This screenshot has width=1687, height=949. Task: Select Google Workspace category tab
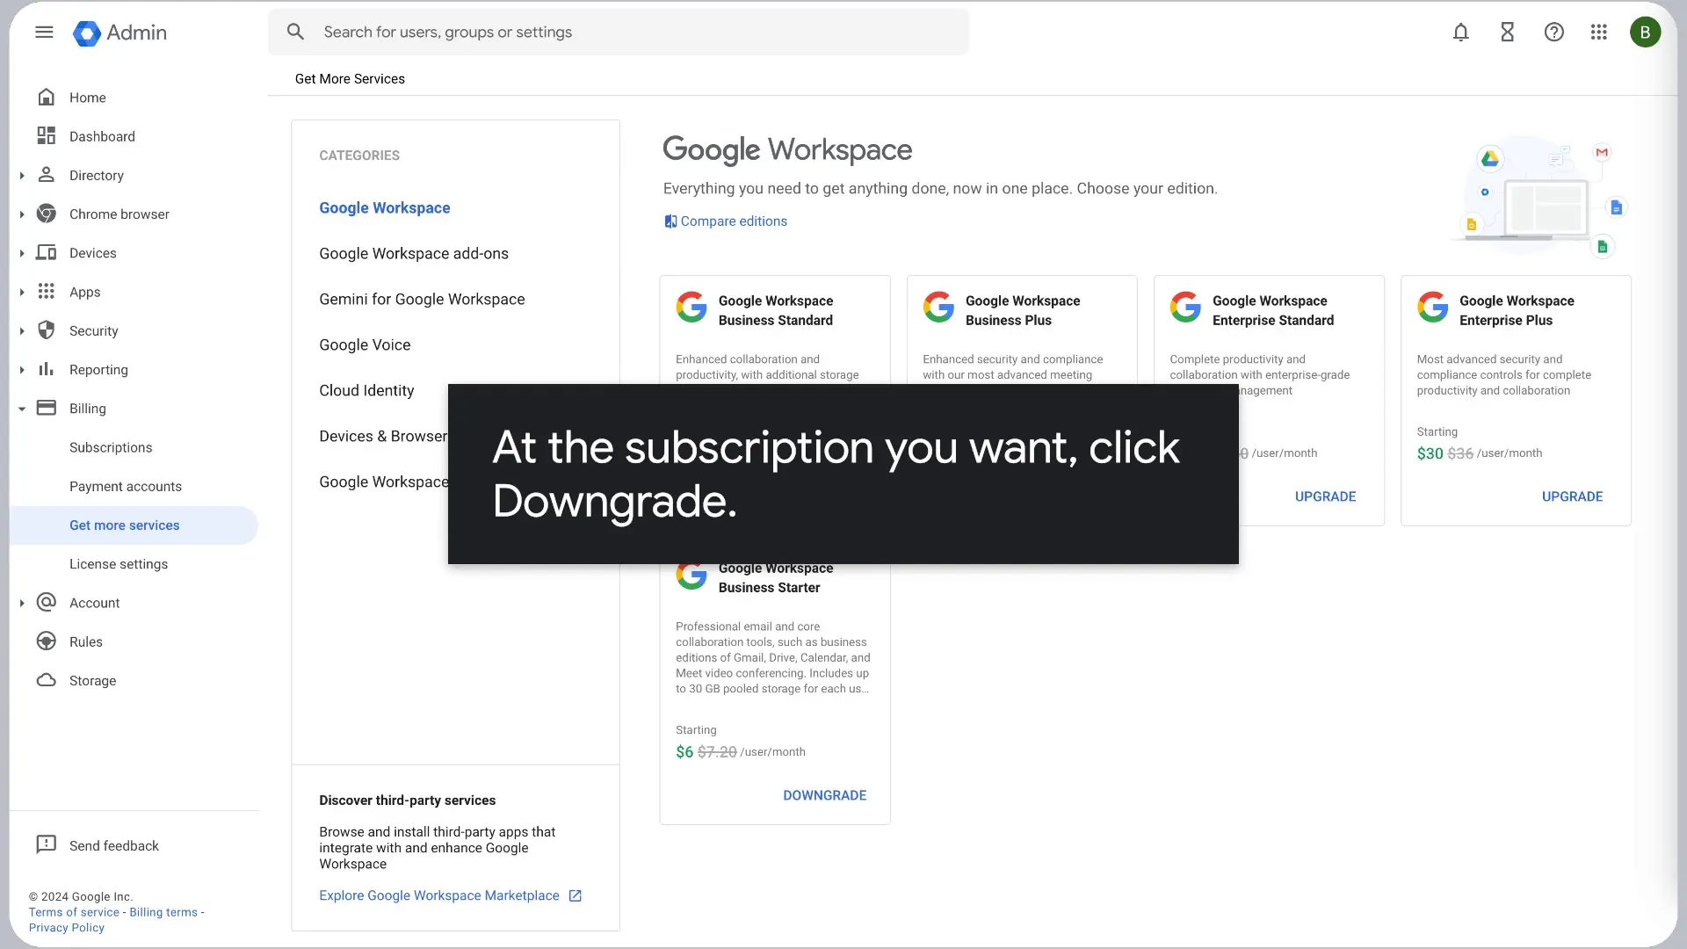(383, 207)
